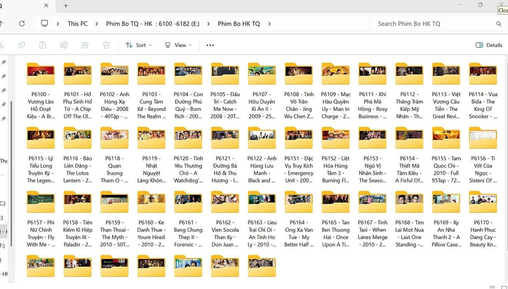The image size is (508, 289).
Task: Open the View dropdown menu
Action: point(179,45)
